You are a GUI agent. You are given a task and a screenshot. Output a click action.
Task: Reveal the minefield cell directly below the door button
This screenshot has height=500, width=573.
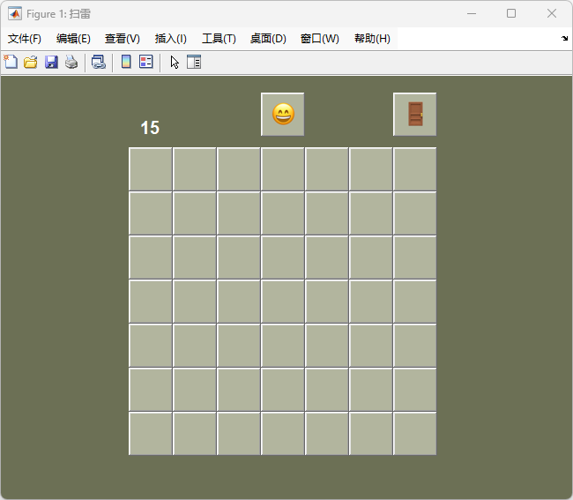click(x=415, y=168)
